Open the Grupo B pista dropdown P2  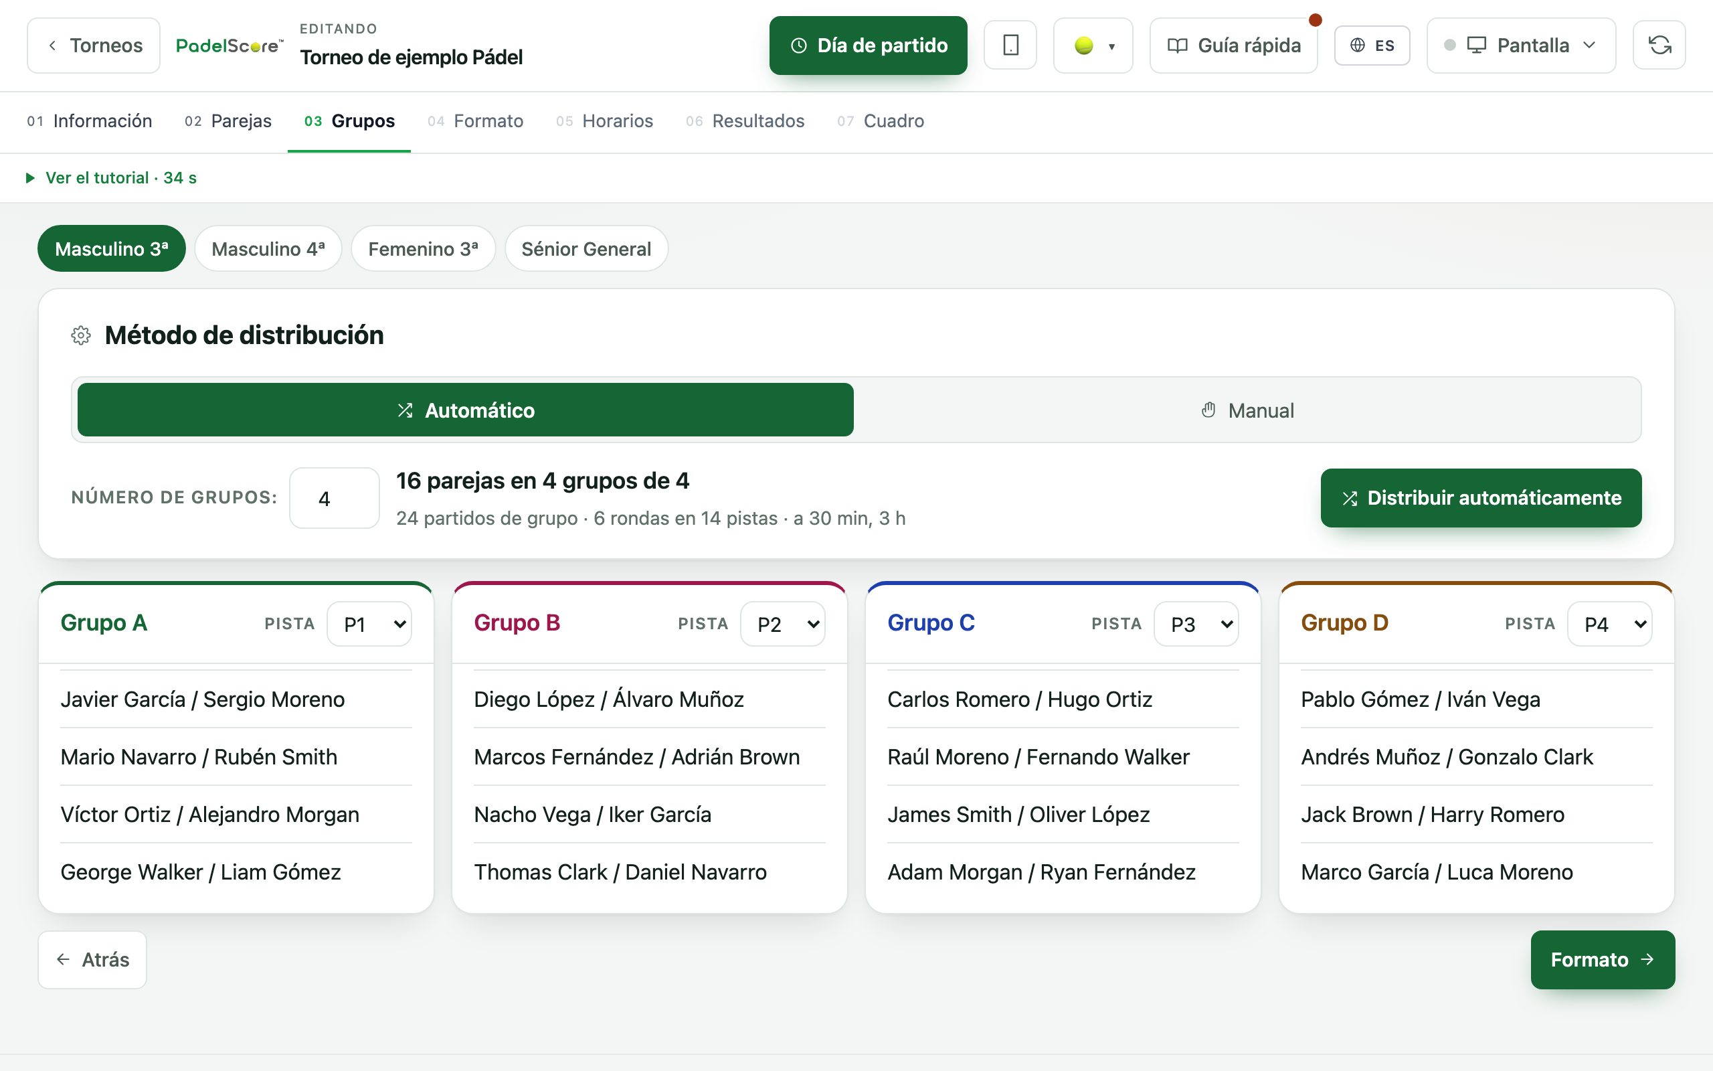coord(783,624)
